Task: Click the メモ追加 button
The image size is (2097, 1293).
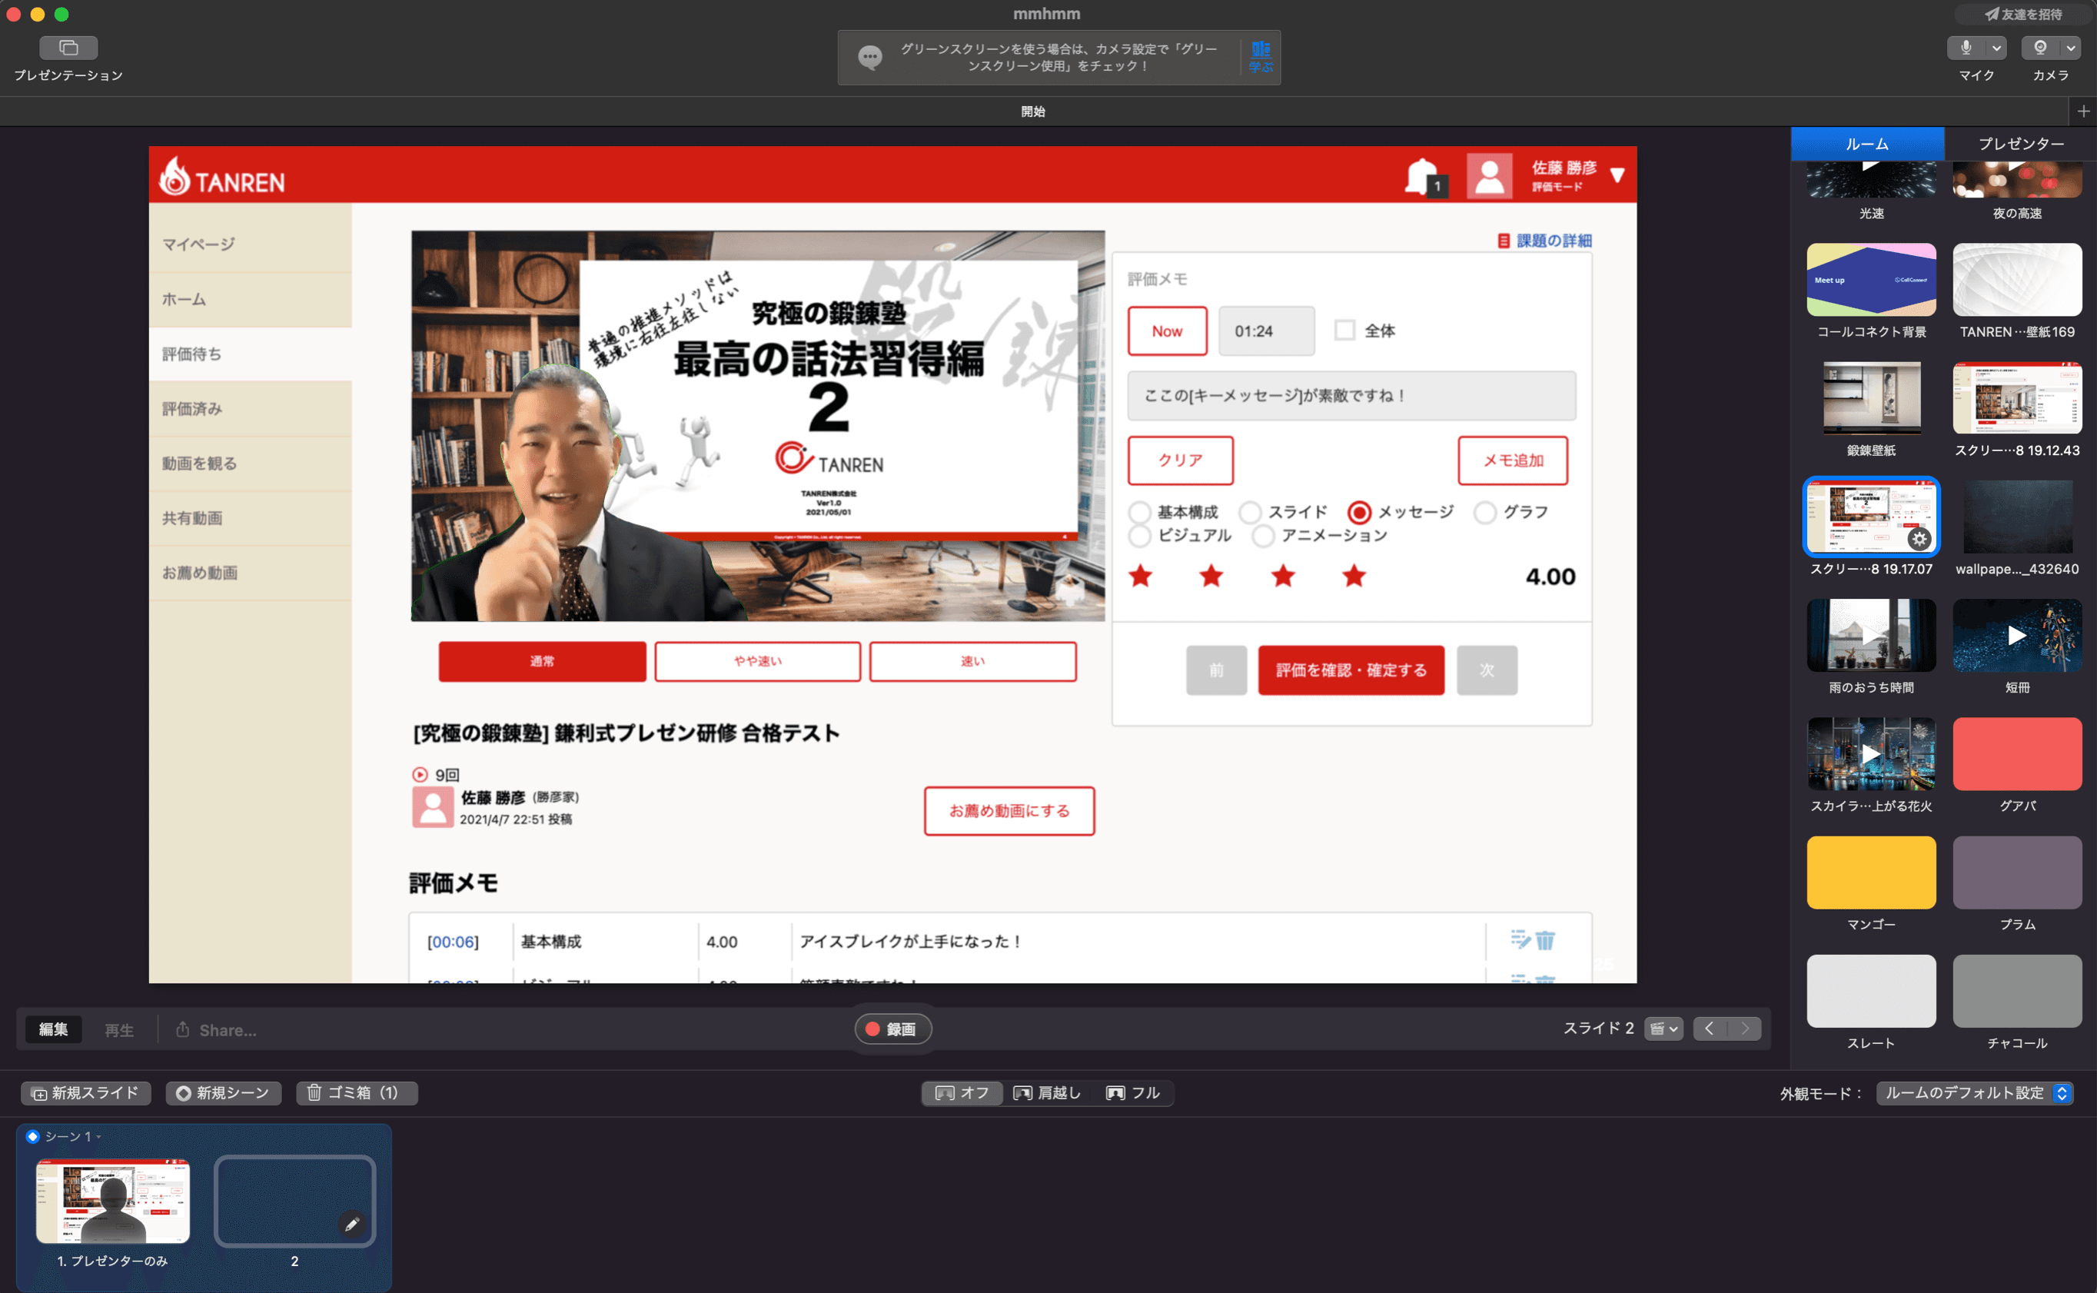Action: [1513, 460]
